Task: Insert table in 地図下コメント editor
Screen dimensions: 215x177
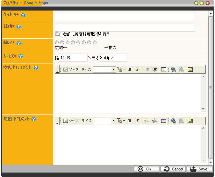Action: (x=164, y=121)
